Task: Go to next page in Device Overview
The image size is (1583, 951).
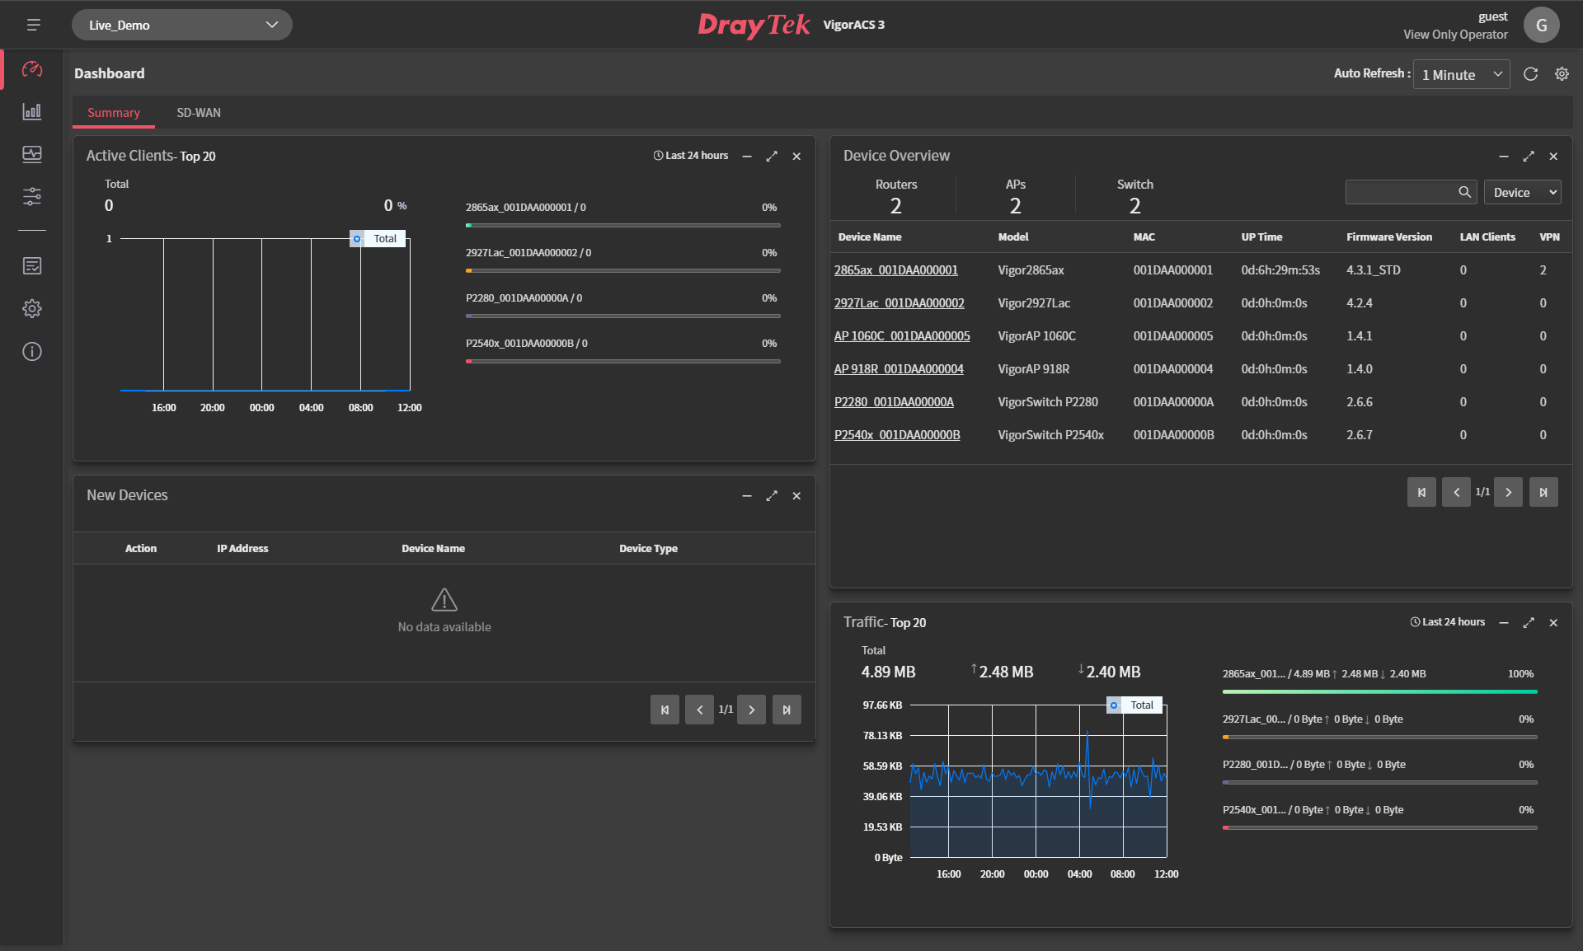Action: (1508, 492)
